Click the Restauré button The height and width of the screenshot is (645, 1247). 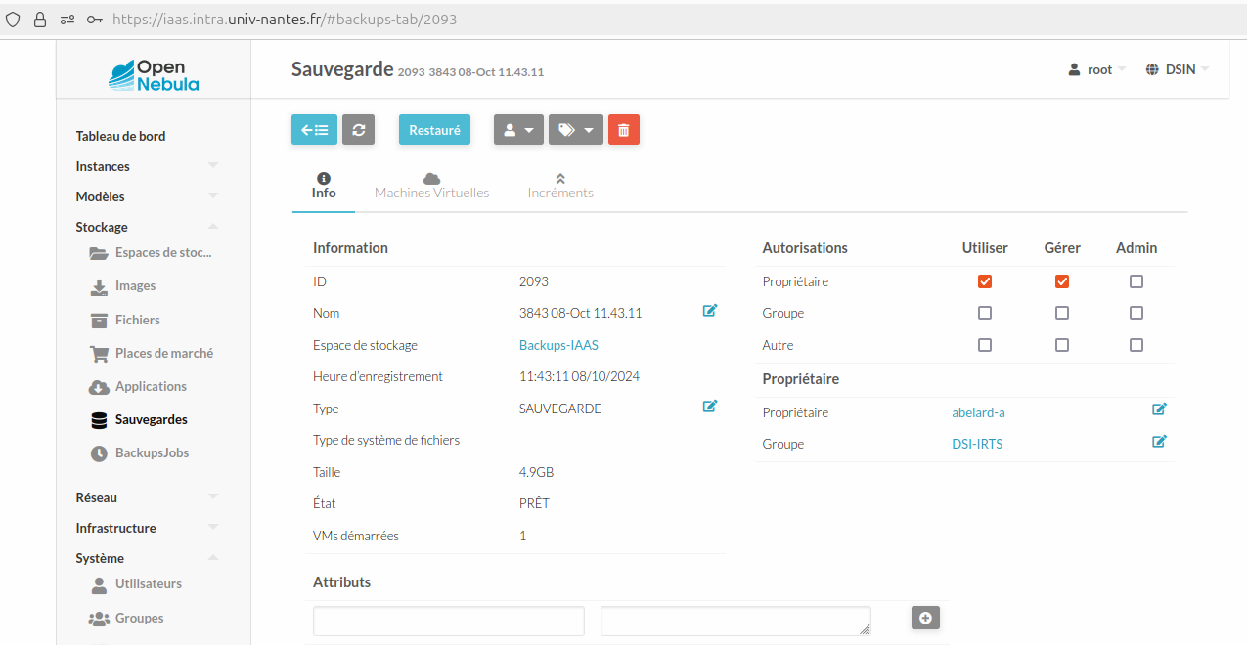tap(434, 129)
